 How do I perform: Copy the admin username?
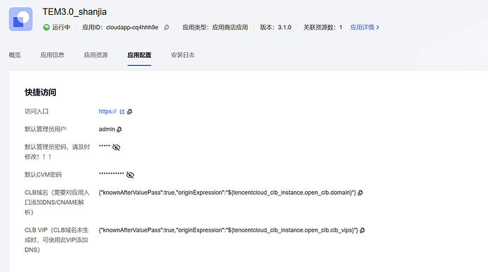[x=120, y=130]
